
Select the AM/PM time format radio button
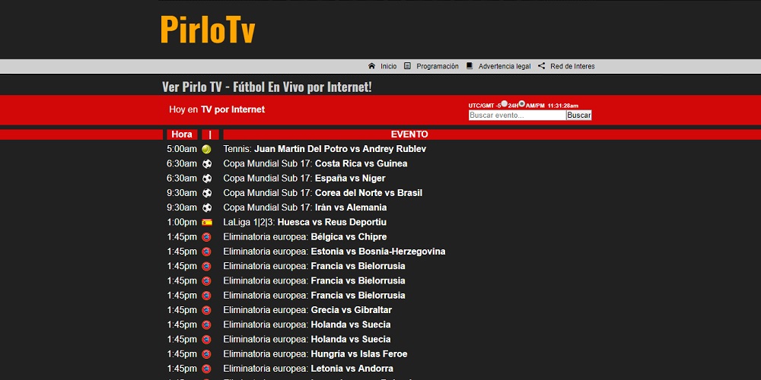pyautogui.click(x=522, y=103)
